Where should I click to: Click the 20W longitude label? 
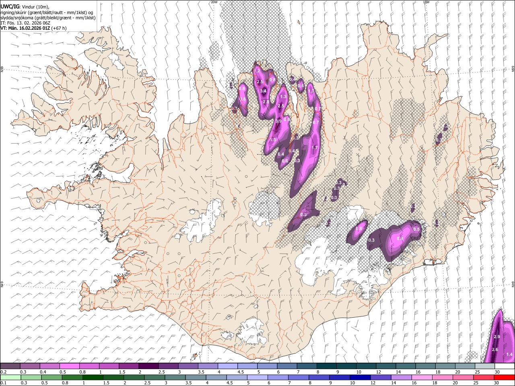pyautogui.click(x=214, y=2)
